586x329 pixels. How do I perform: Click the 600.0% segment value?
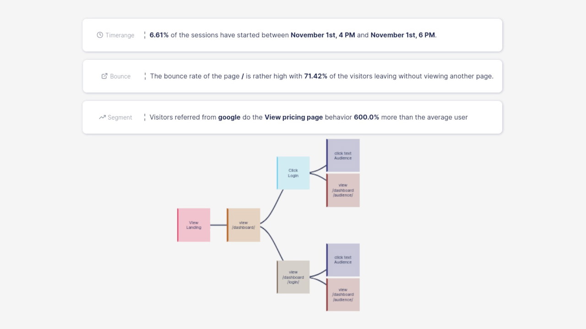[x=366, y=117]
